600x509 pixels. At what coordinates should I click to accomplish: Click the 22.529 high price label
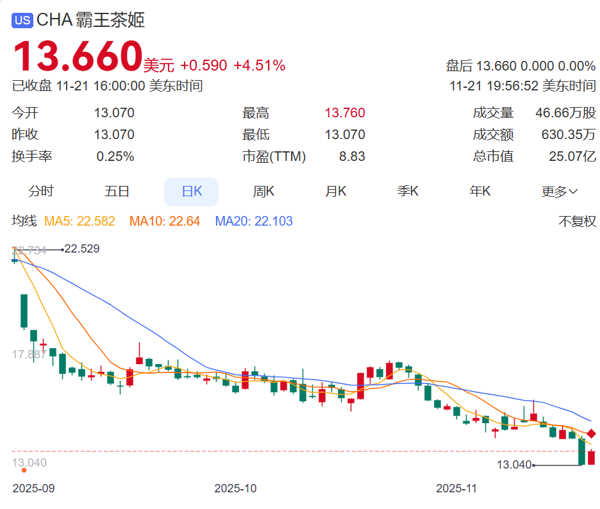pos(82,249)
